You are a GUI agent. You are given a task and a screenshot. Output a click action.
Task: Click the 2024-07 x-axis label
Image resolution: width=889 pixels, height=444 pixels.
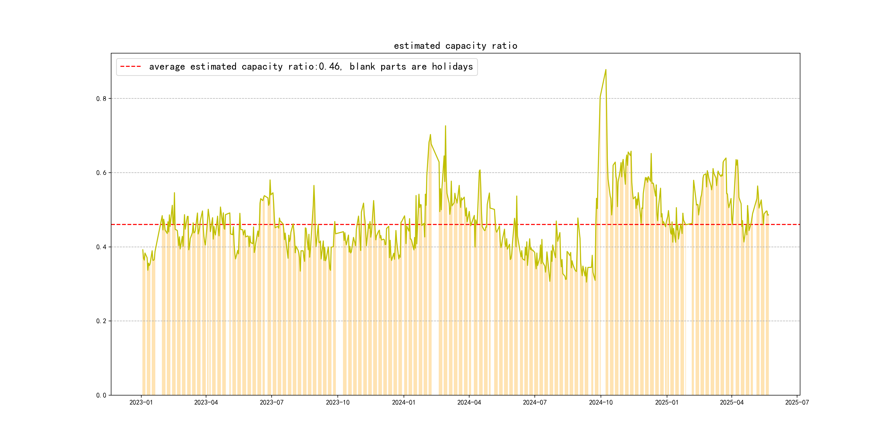(x=534, y=402)
